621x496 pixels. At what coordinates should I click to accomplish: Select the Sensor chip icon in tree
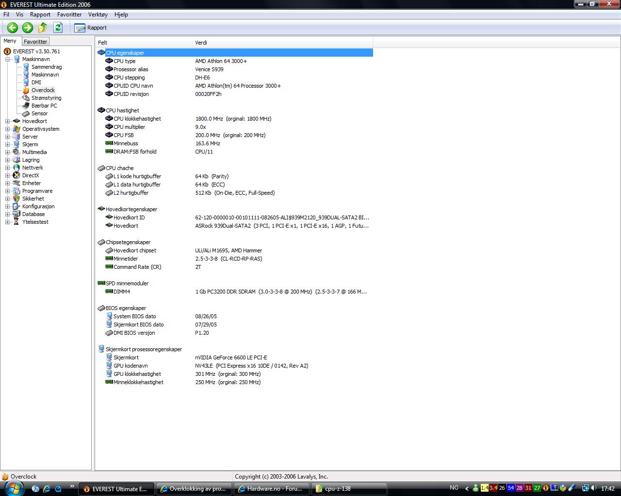click(26, 113)
